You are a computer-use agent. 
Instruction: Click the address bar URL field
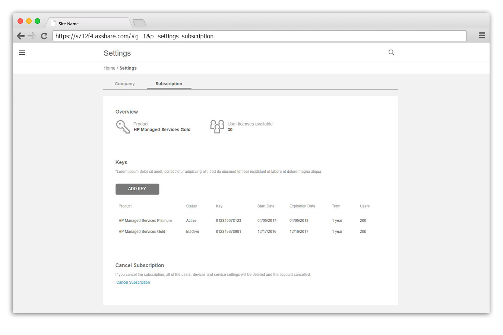260,36
